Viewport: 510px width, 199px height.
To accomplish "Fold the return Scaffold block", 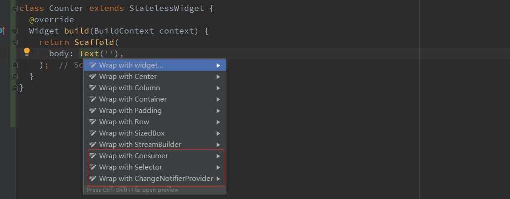I will [x=15, y=43].
